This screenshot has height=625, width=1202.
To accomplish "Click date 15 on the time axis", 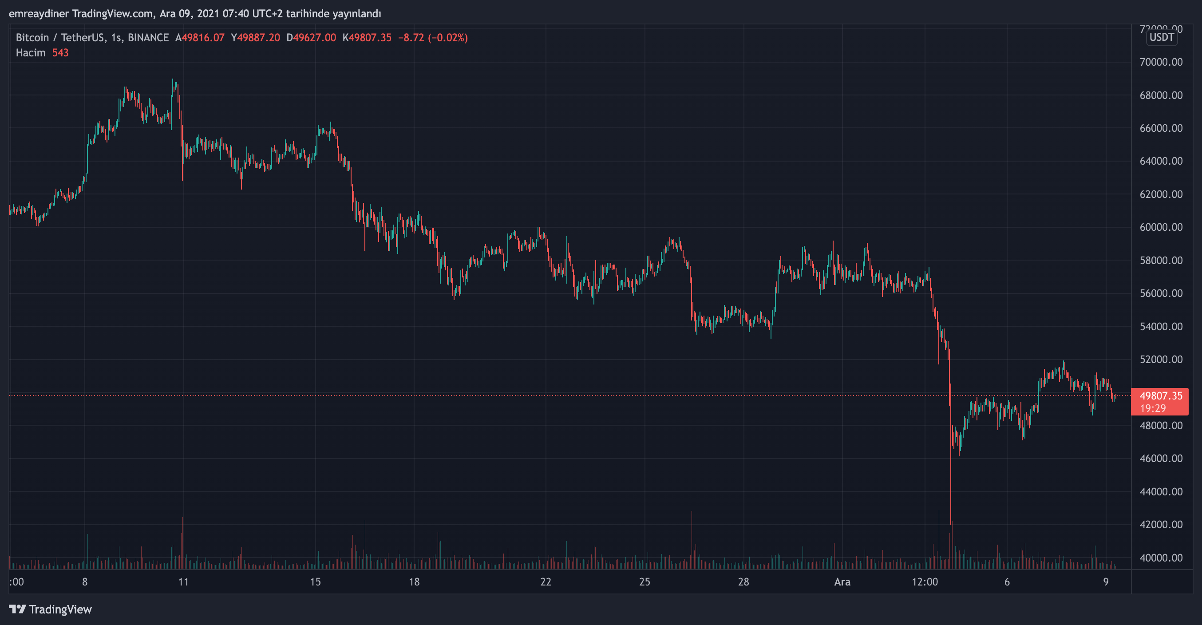I will tap(316, 582).
